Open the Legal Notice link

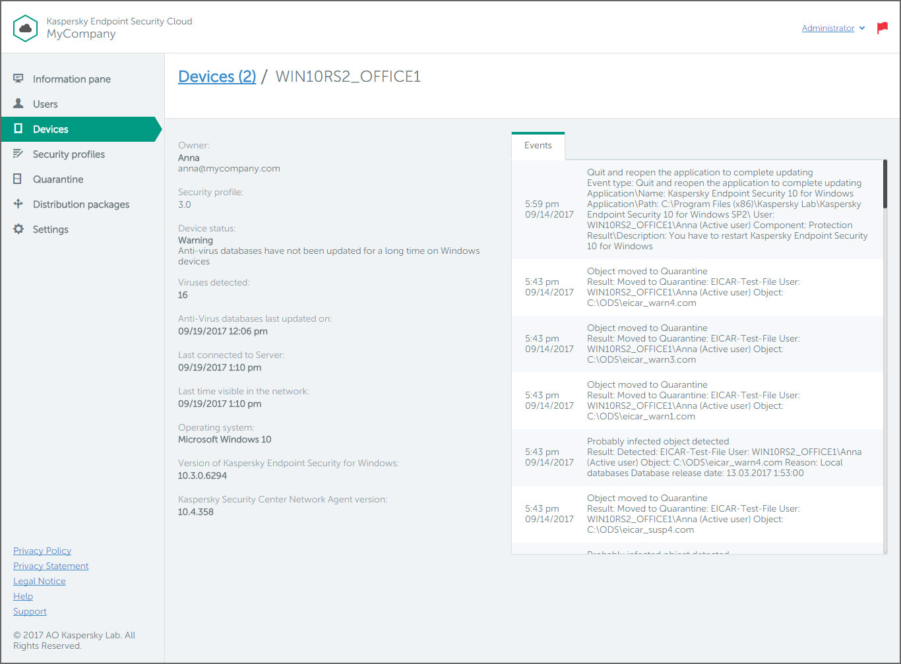40,581
